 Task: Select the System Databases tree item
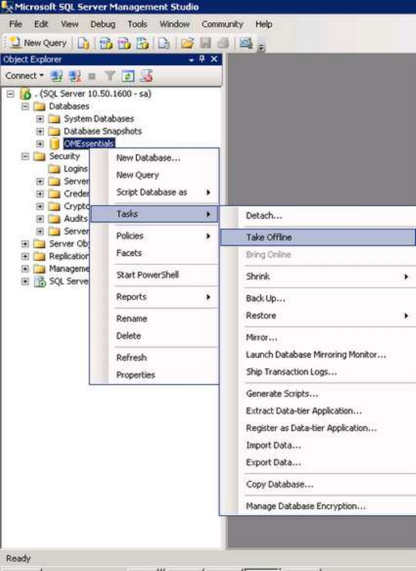click(x=99, y=118)
